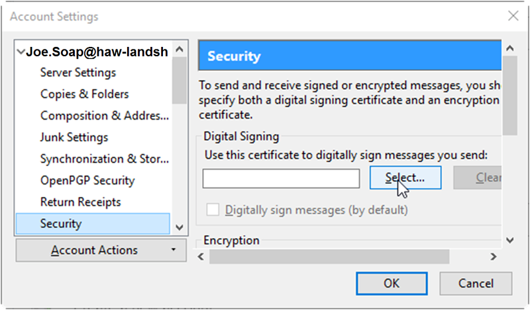The width and height of the screenshot is (530, 310).
Task: Select the Security tree item
Action: coord(61,223)
